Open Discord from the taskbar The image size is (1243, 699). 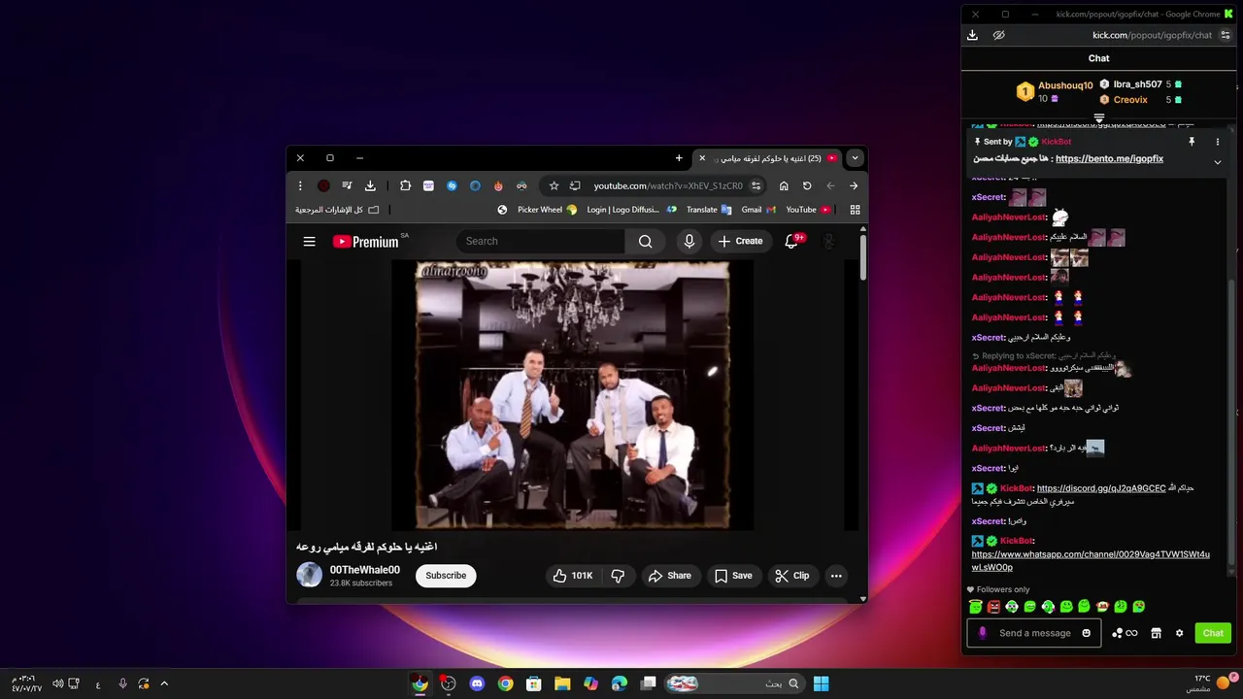pos(477,683)
